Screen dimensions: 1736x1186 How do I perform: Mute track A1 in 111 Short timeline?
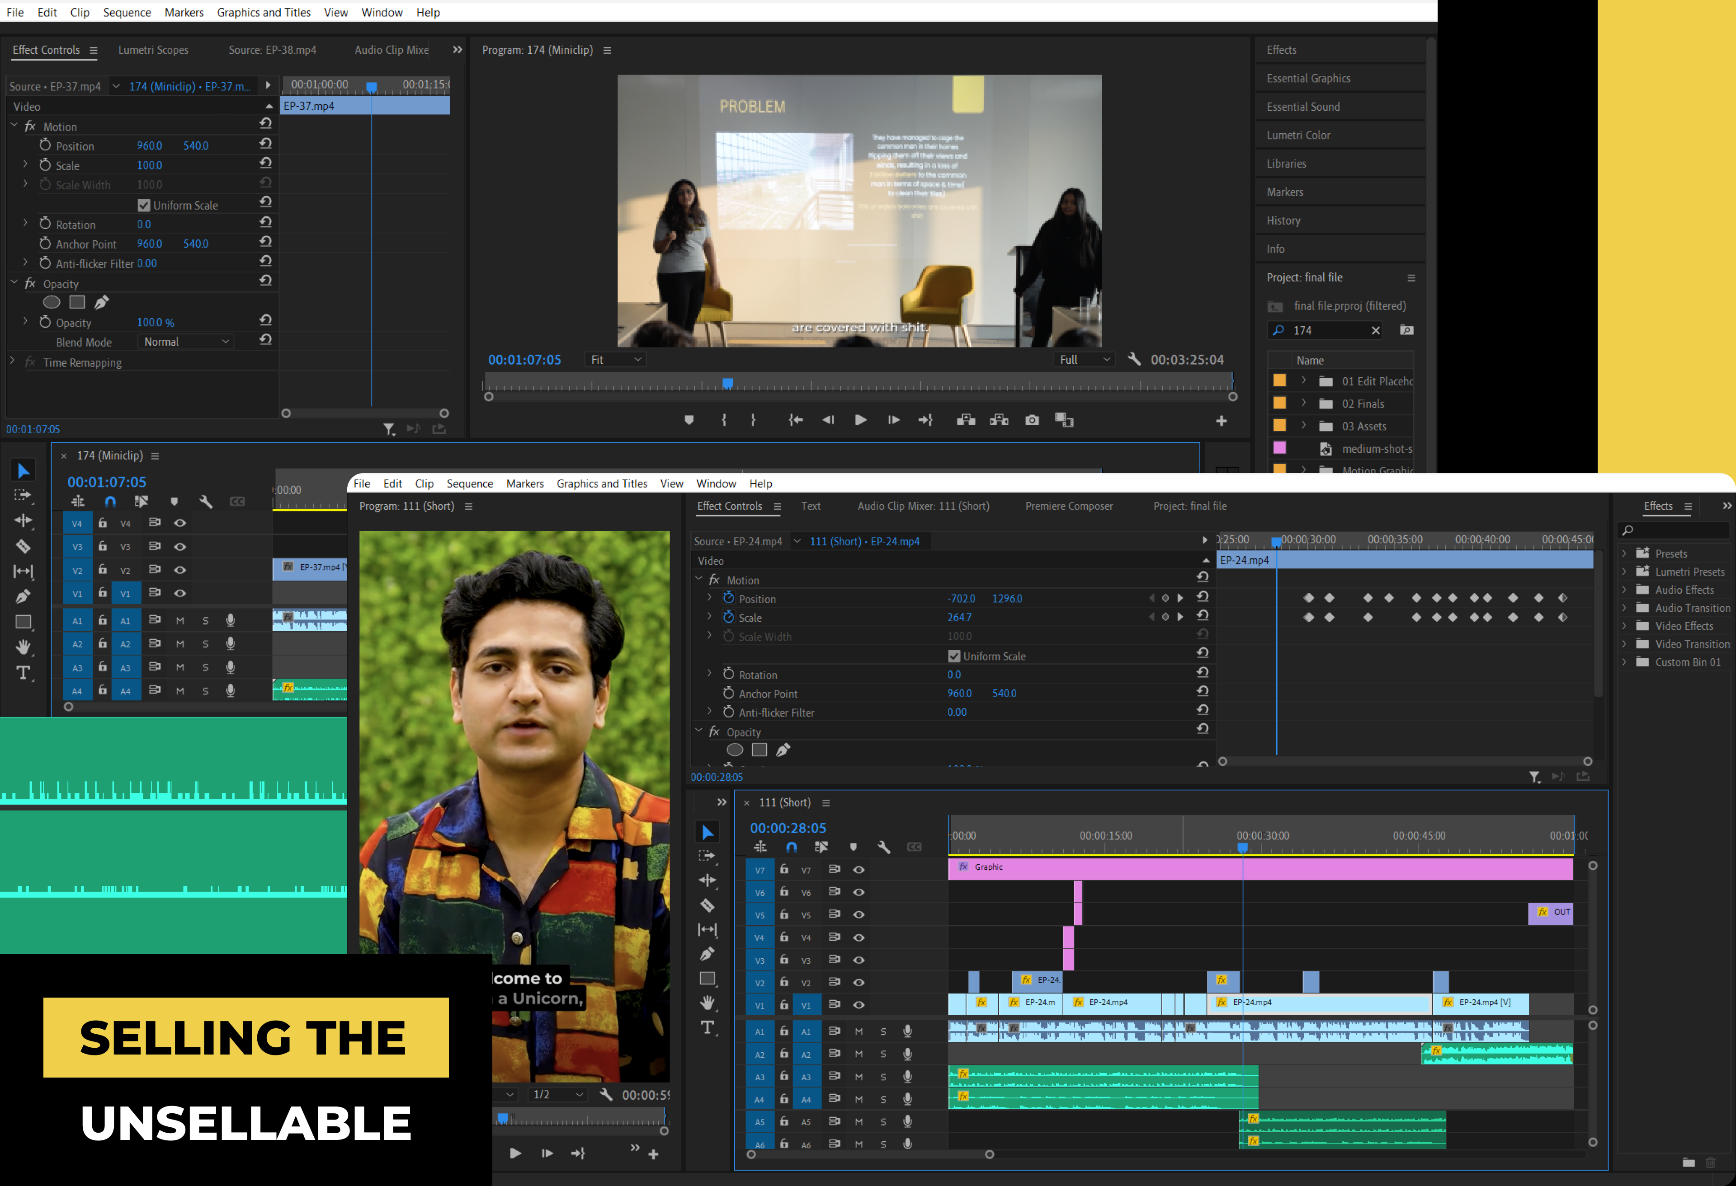click(859, 1031)
